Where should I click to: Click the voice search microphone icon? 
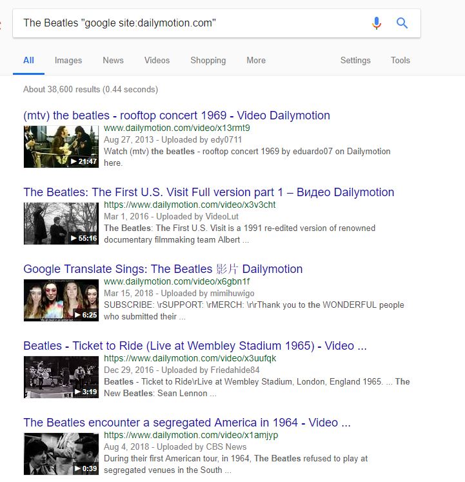(377, 23)
